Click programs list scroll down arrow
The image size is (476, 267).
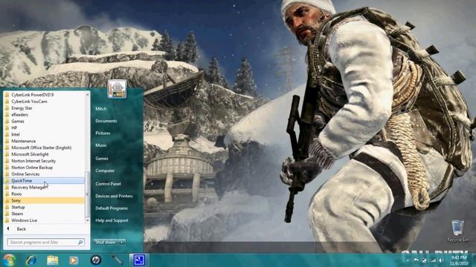88,221
